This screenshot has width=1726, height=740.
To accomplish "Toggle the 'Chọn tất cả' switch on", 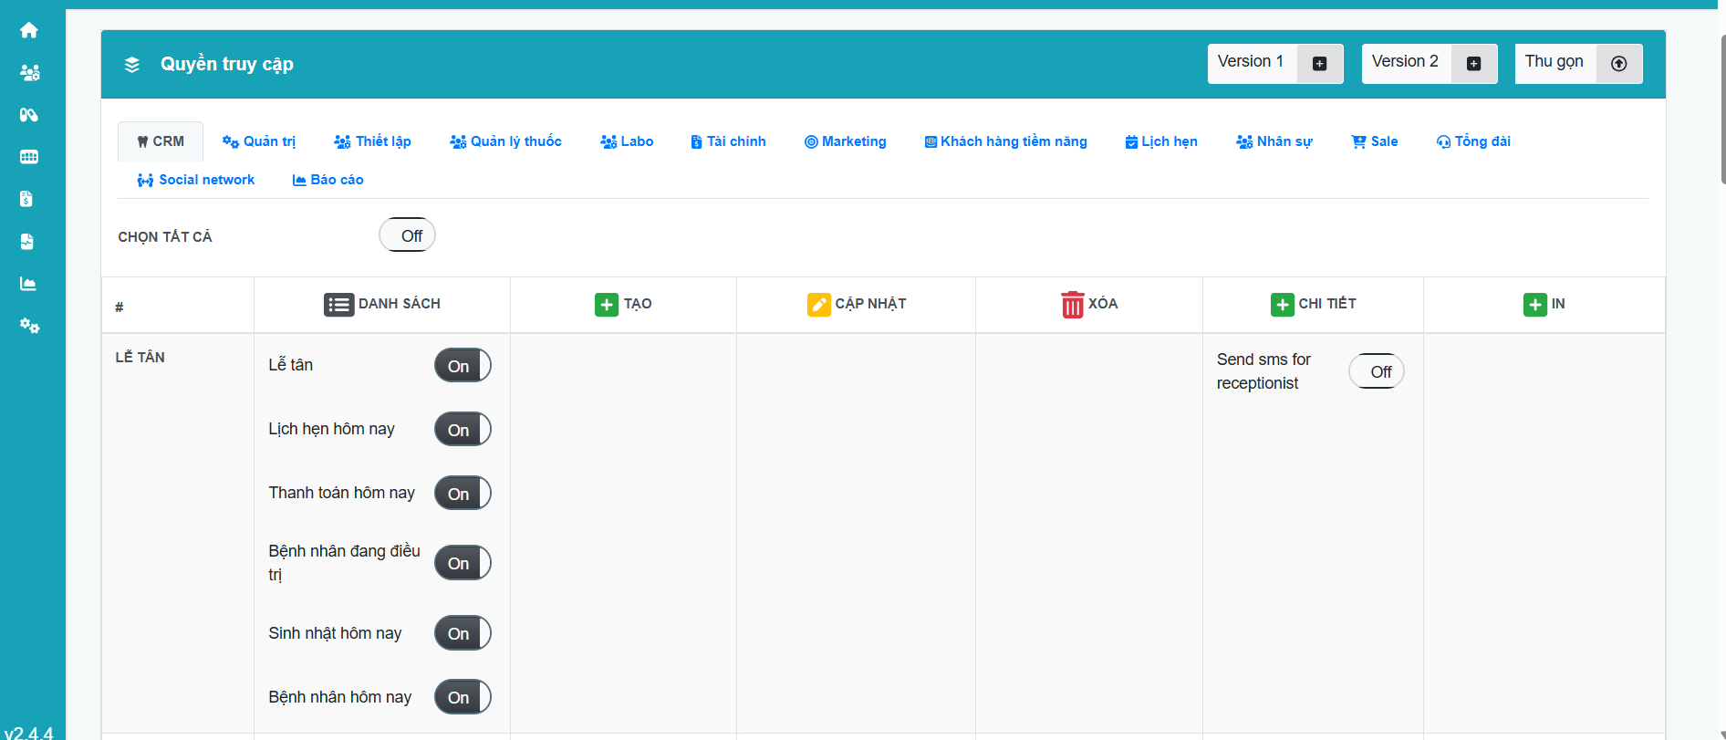I will point(407,235).
